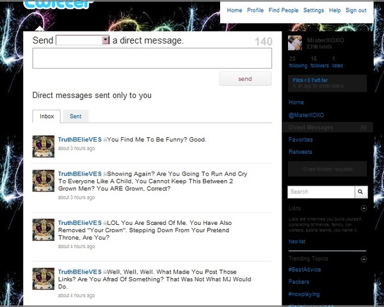Click inside the direct message text box
Viewport: 384px width, 307px height.
[x=152, y=58]
